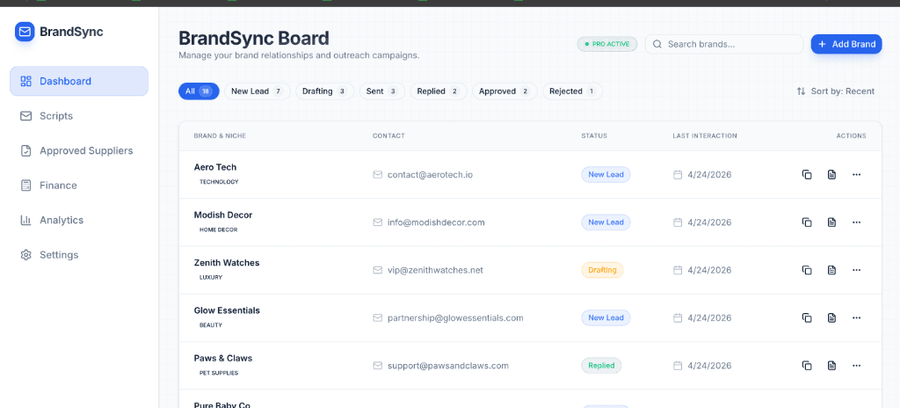Open document icon for Aero Tech
This screenshot has width=900, height=408.
[831, 175]
